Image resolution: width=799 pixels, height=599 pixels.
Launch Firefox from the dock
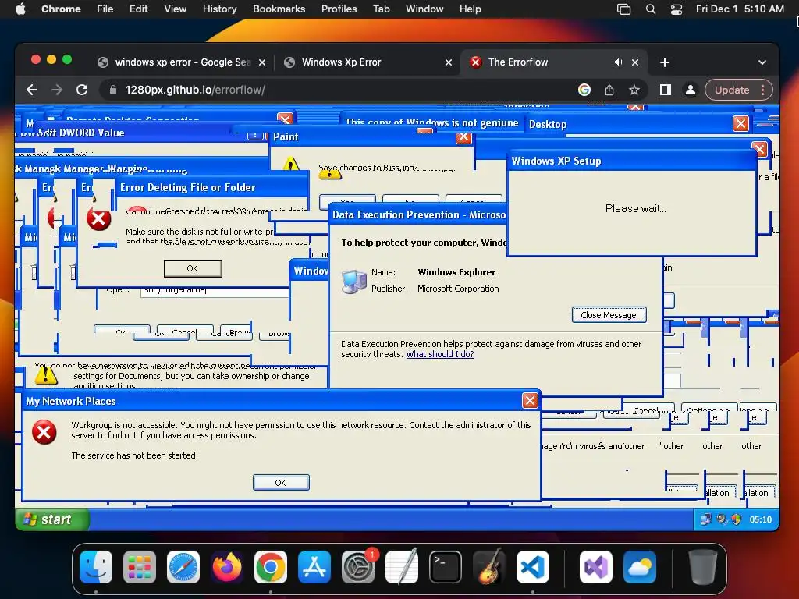227,567
